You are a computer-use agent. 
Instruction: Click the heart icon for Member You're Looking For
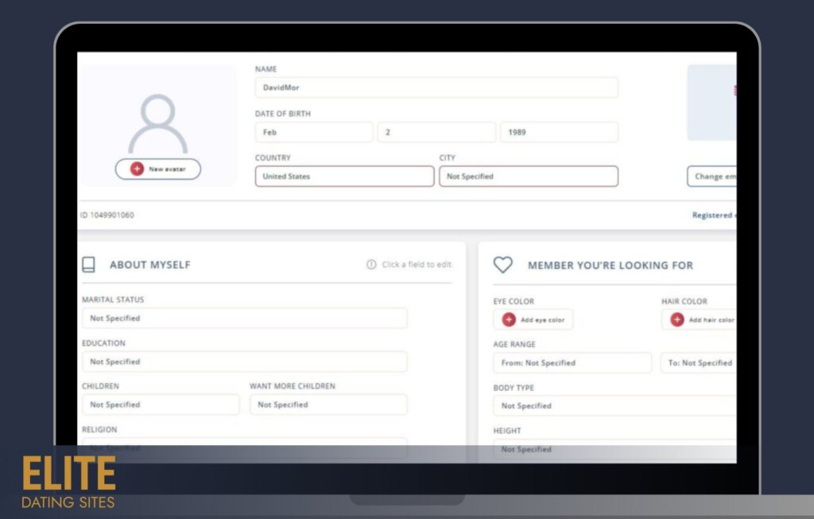coord(505,263)
